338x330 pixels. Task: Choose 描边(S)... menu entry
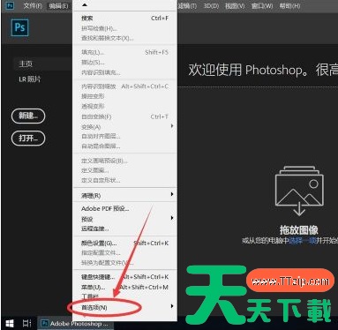click(124, 63)
